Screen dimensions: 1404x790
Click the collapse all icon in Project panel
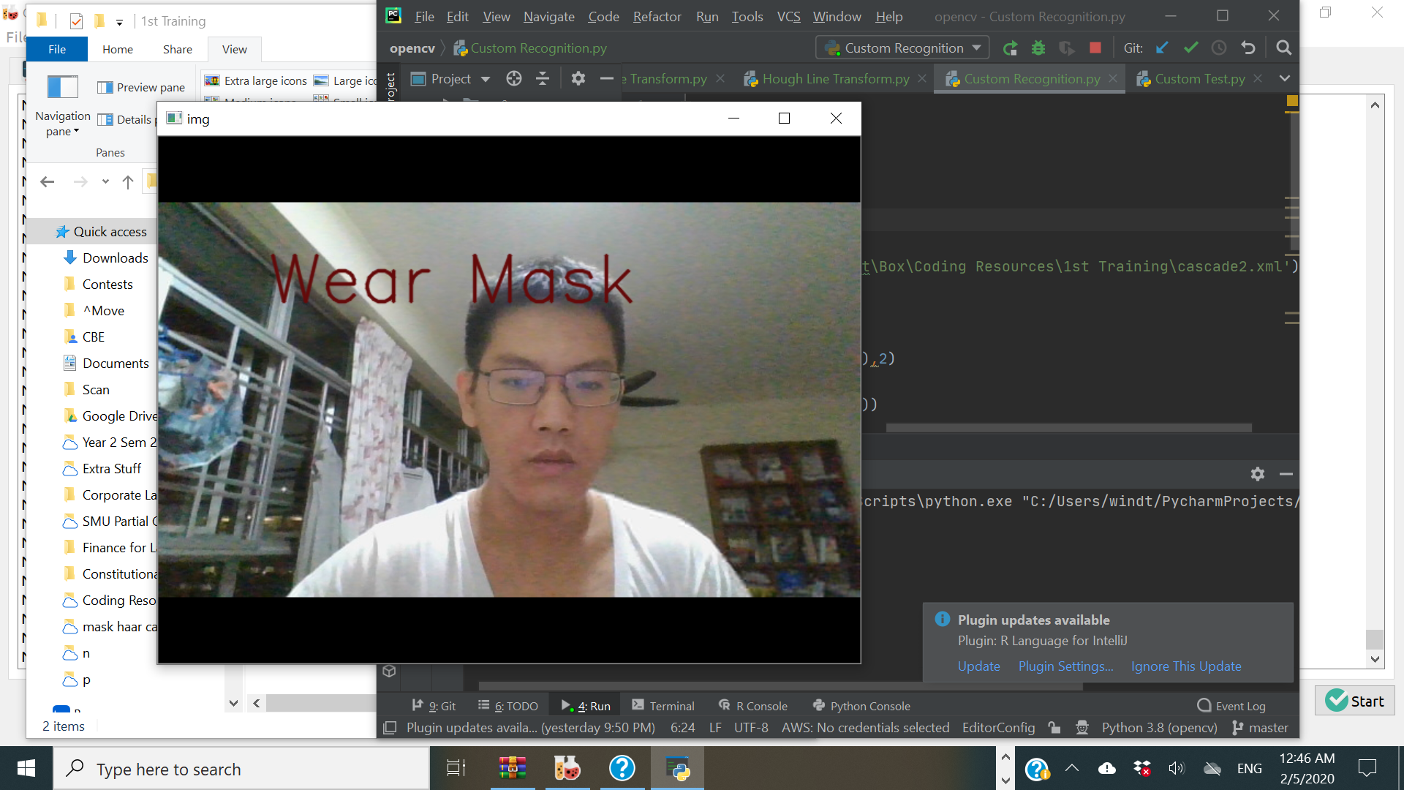coord(543,79)
